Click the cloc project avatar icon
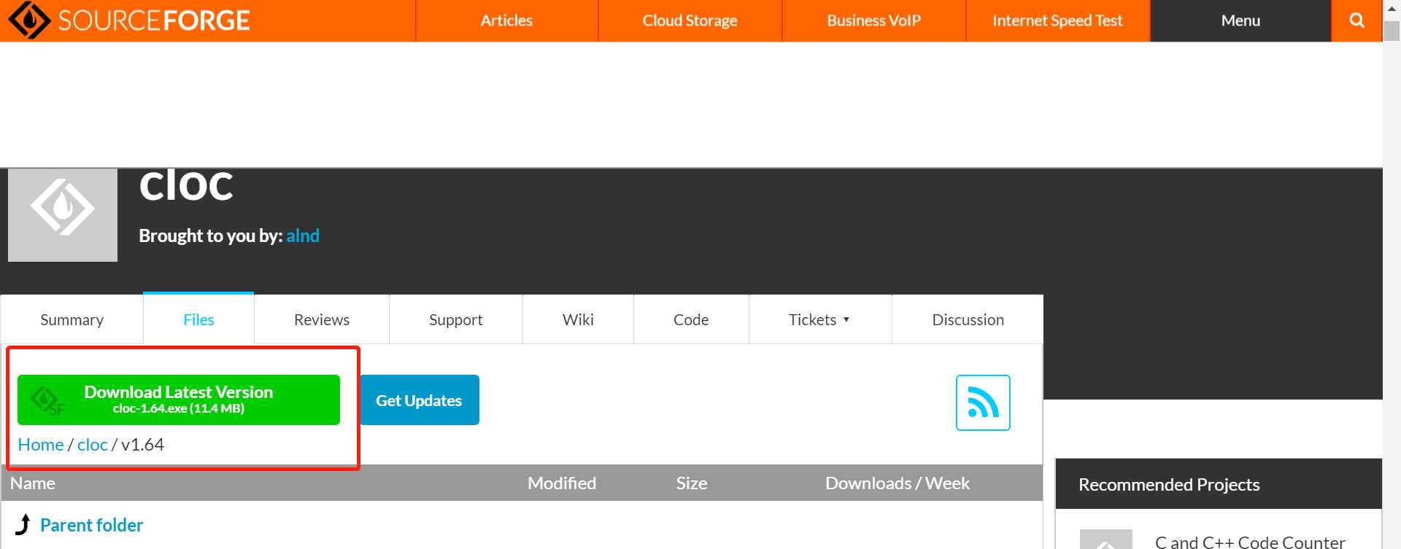Viewport: 1401px width, 549px height. tap(63, 215)
